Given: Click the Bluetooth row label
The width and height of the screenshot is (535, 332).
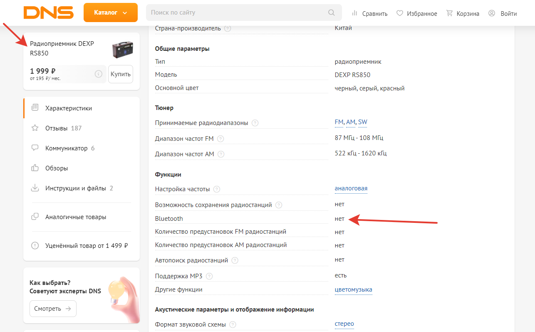Looking at the screenshot, I should [169, 219].
